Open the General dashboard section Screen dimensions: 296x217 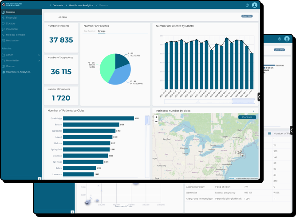pos(11,12)
